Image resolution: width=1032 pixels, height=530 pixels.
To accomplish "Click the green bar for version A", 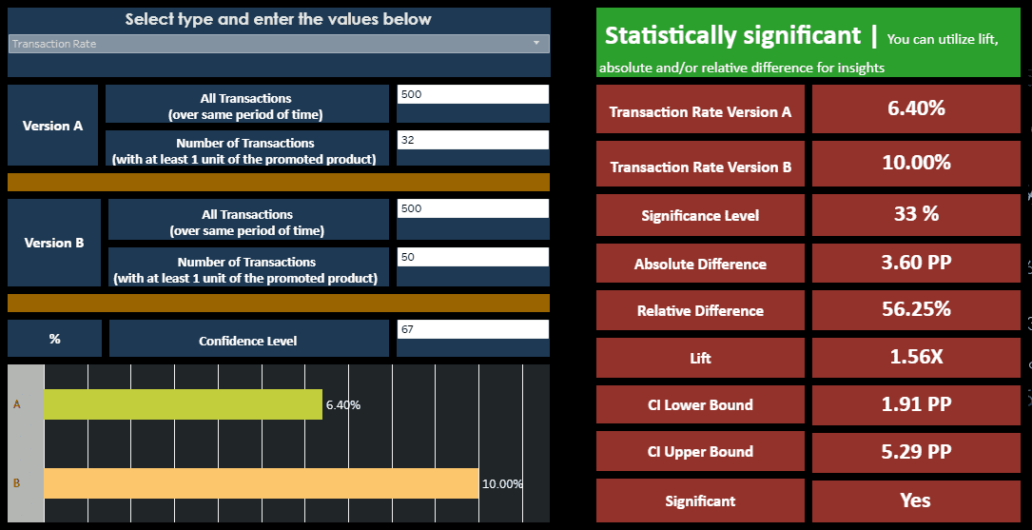I will coord(183,404).
